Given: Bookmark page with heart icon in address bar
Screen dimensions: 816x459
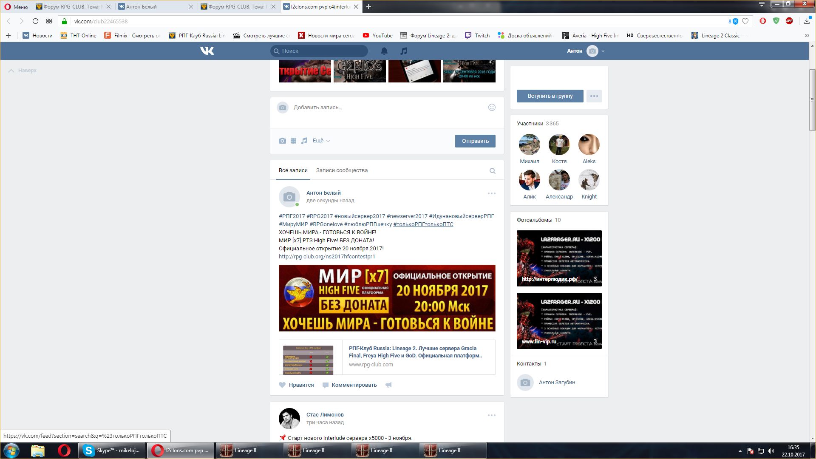Looking at the screenshot, I should (x=745, y=21).
